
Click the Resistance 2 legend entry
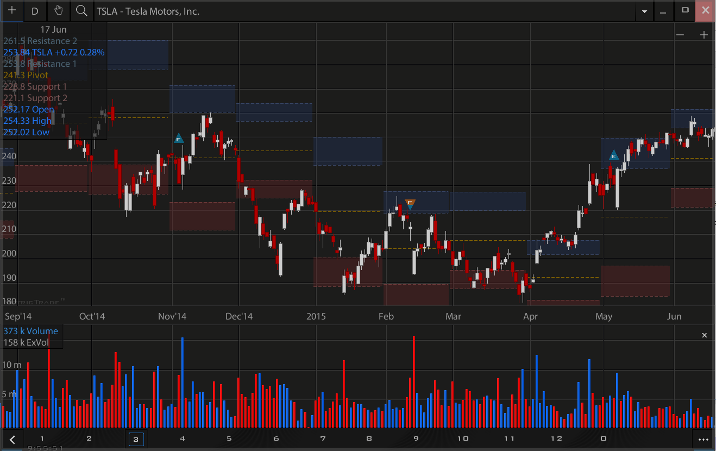[40, 41]
